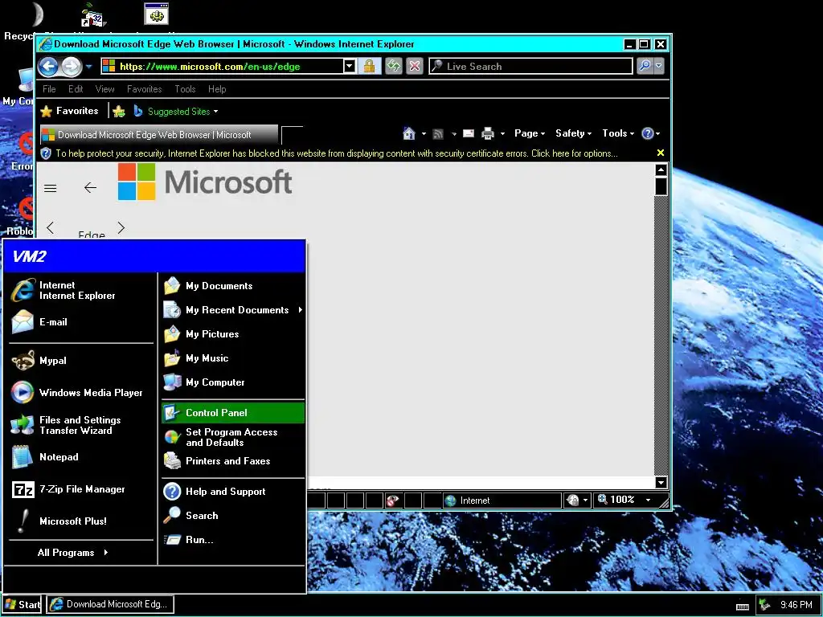Click the Start button
823x617 pixels.
coord(23,604)
